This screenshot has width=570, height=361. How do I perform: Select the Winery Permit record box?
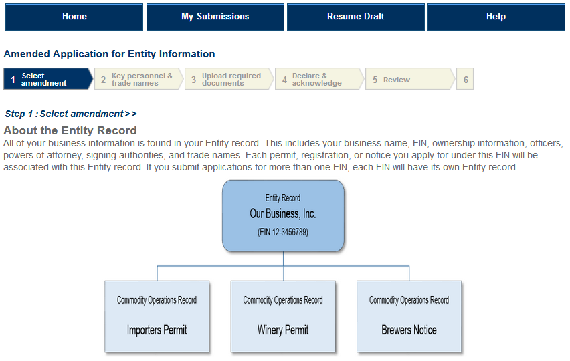283,316
